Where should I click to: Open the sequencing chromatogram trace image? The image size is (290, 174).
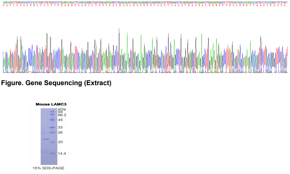click(145, 51)
